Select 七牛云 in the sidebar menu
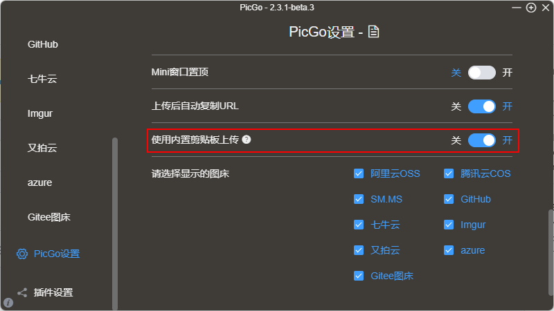 pyautogui.click(x=42, y=79)
